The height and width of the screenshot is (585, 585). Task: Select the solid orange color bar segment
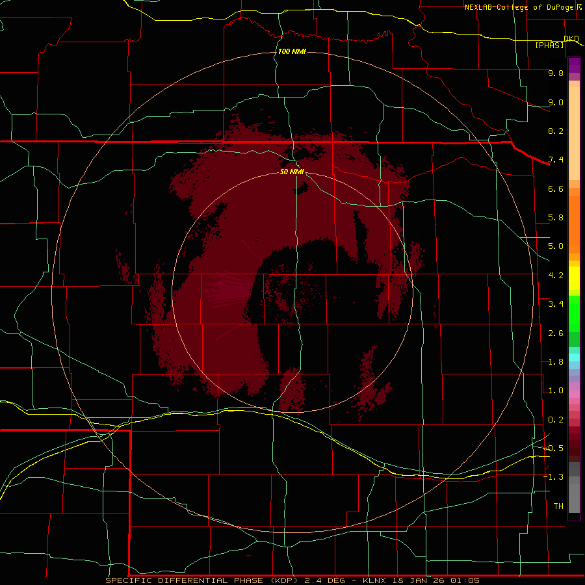[574, 224]
